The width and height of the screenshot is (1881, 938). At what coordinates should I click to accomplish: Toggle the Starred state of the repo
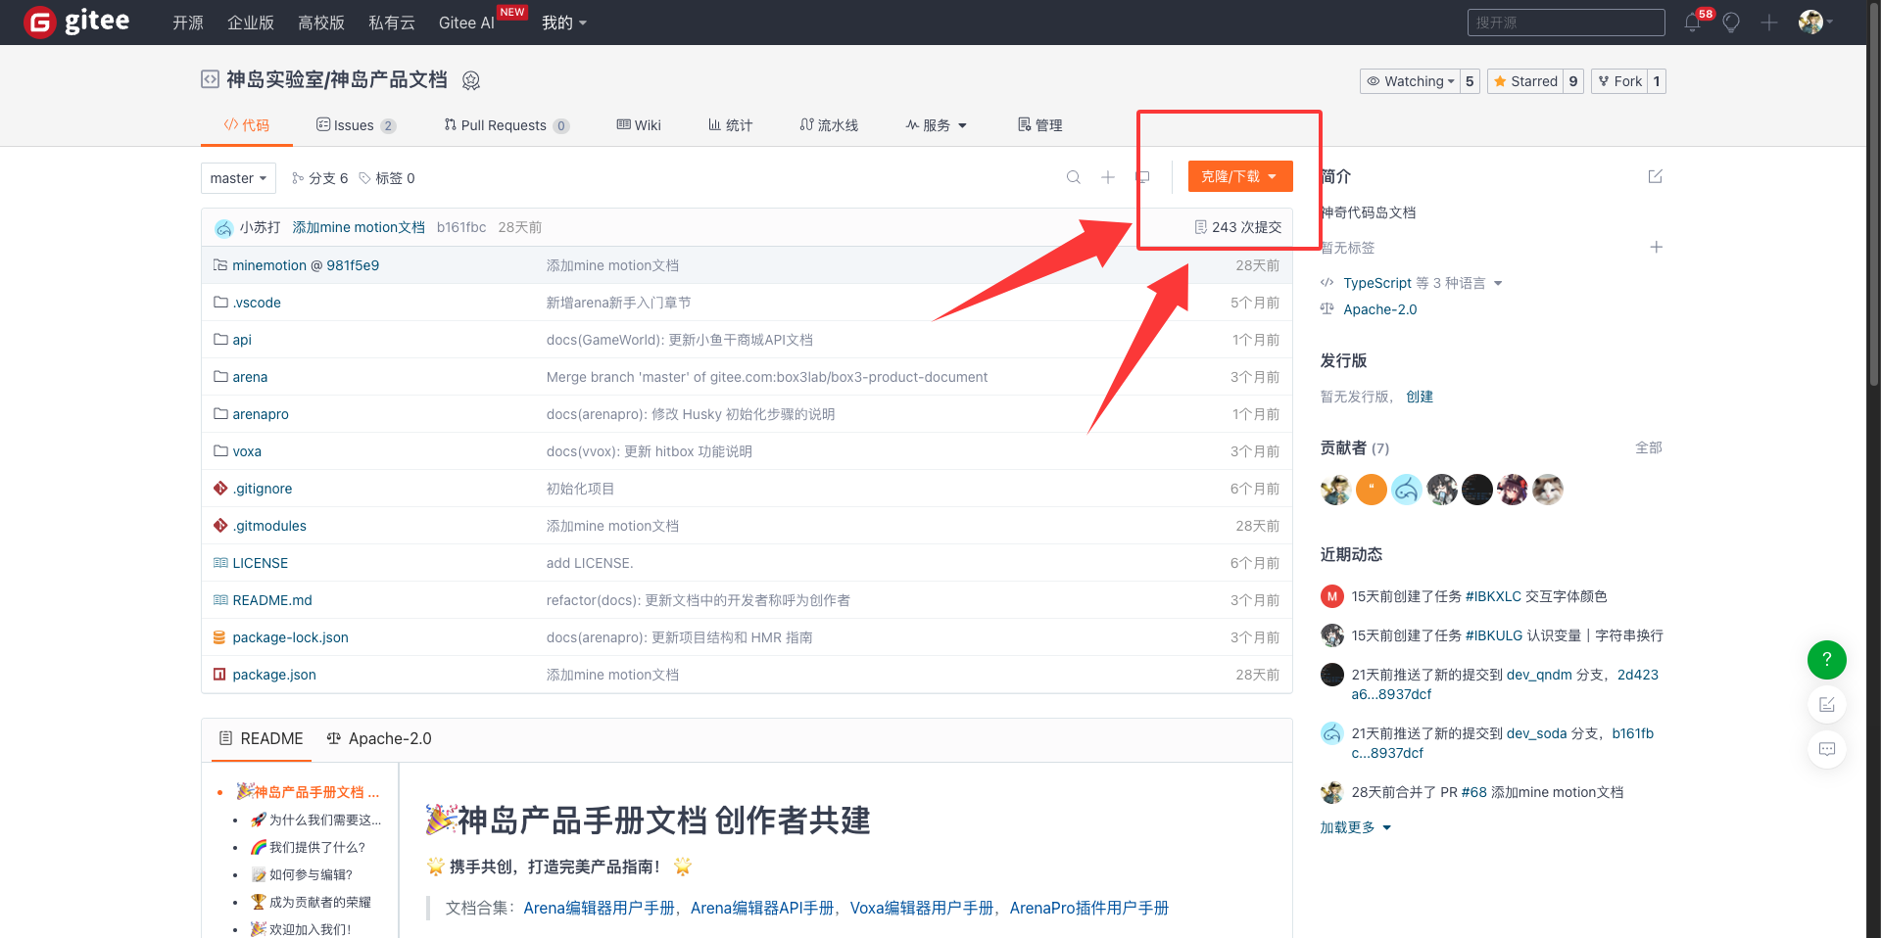click(x=1524, y=81)
